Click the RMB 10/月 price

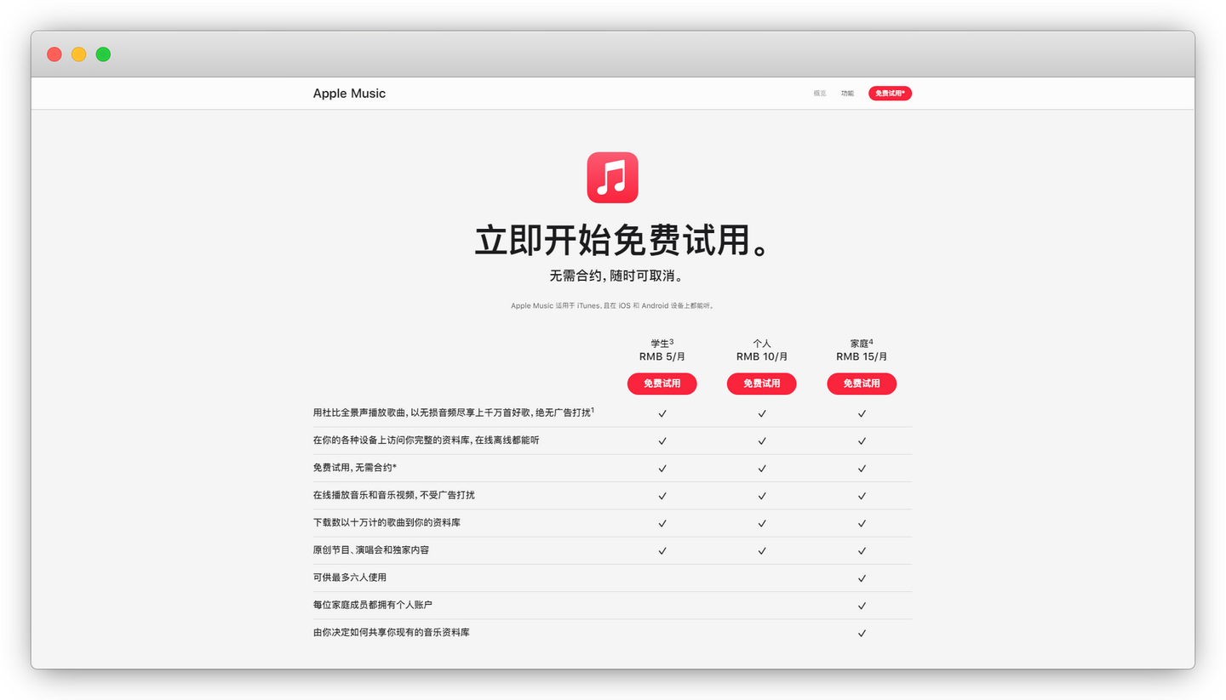[761, 357]
